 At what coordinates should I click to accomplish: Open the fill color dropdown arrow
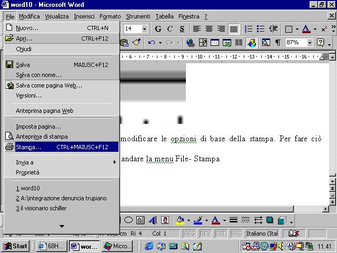pos(189,220)
